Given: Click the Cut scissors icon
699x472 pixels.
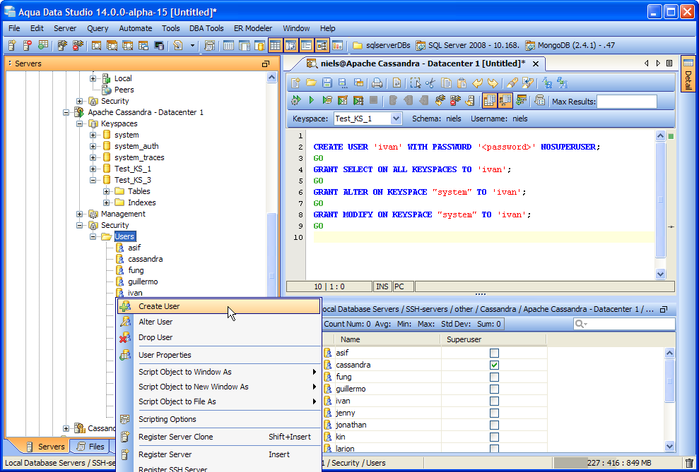Looking at the screenshot, I should click(430, 83).
